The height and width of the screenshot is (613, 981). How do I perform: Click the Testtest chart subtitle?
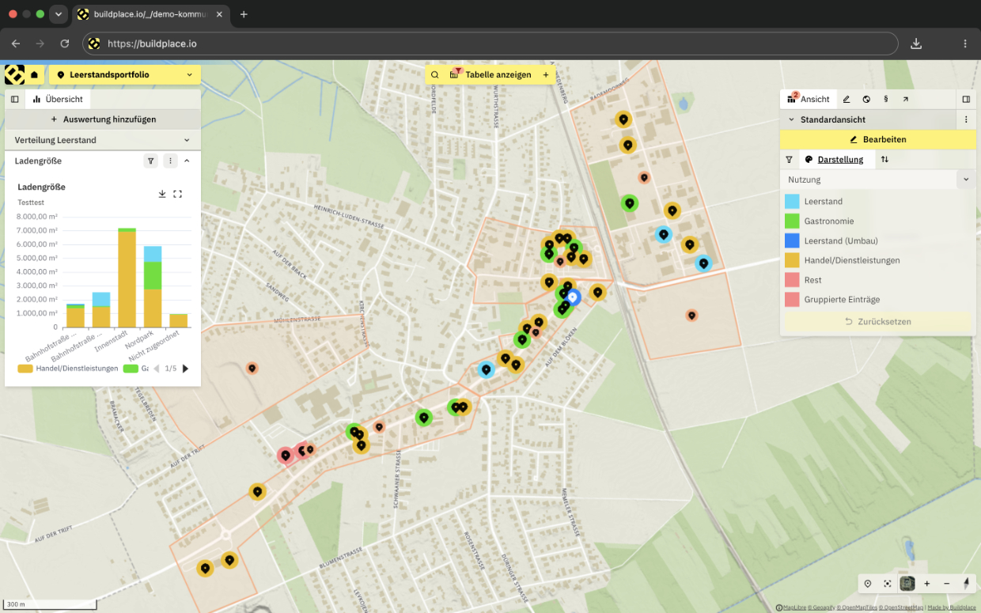(31, 202)
